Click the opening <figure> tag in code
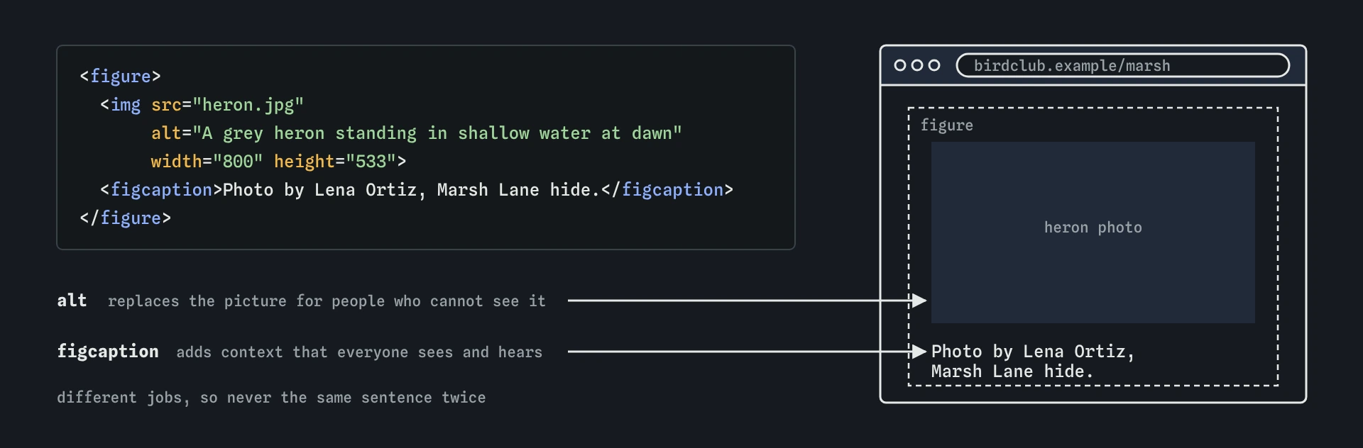Screen dimensions: 1363x448 coord(121,77)
